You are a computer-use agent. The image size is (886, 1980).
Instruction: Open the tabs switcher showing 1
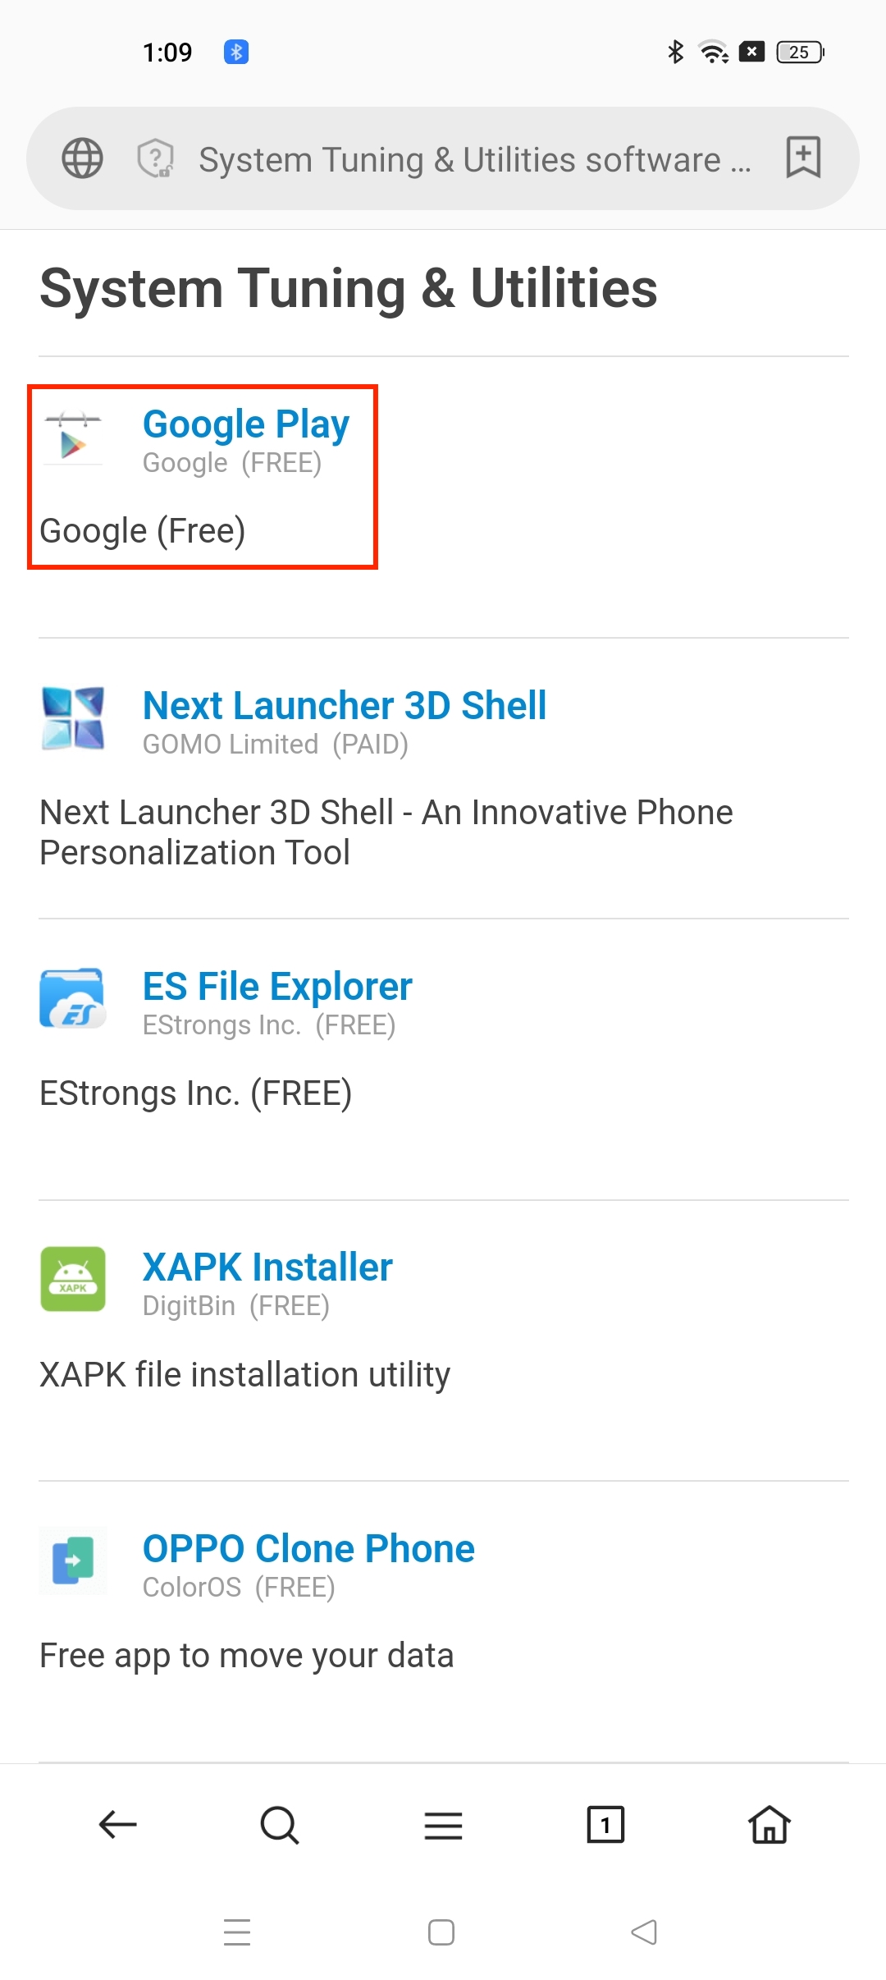point(605,1825)
